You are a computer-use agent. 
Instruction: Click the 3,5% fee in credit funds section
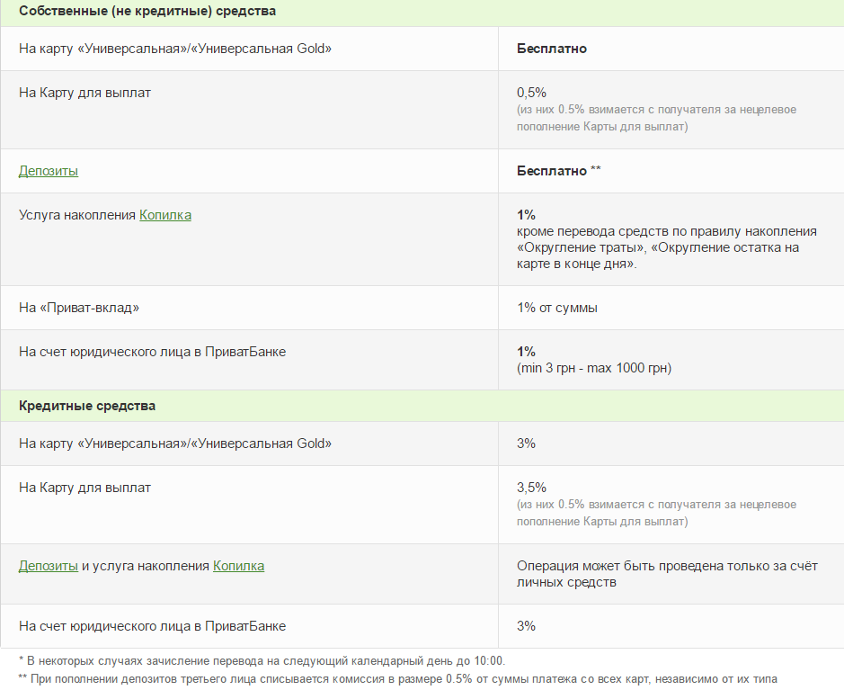pyautogui.click(x=531, y=488)
